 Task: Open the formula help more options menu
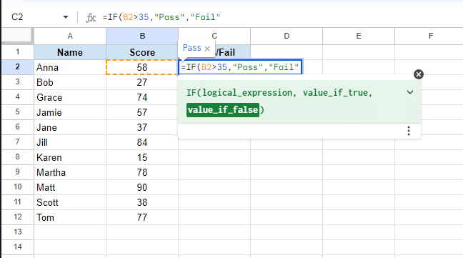pyautogui.click(x=409, y=131)
